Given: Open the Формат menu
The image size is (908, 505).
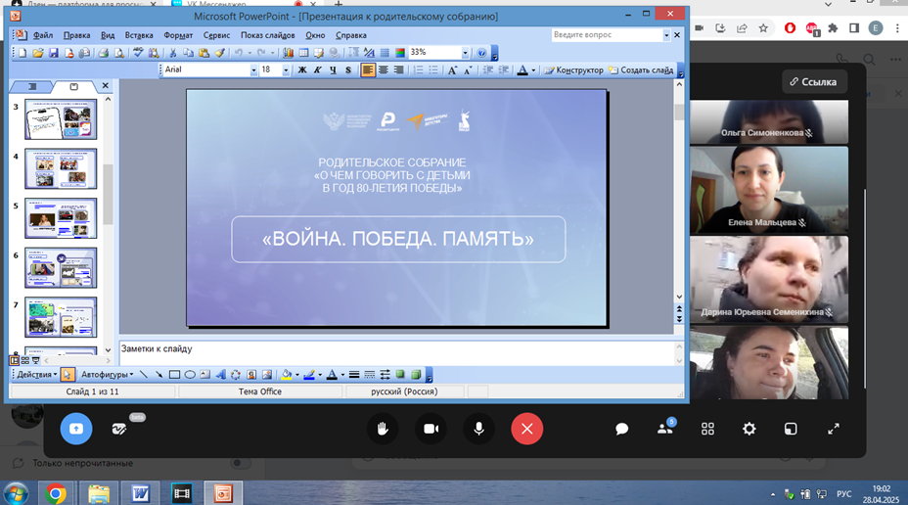Looking at the screenshot, I should [178, 35].
